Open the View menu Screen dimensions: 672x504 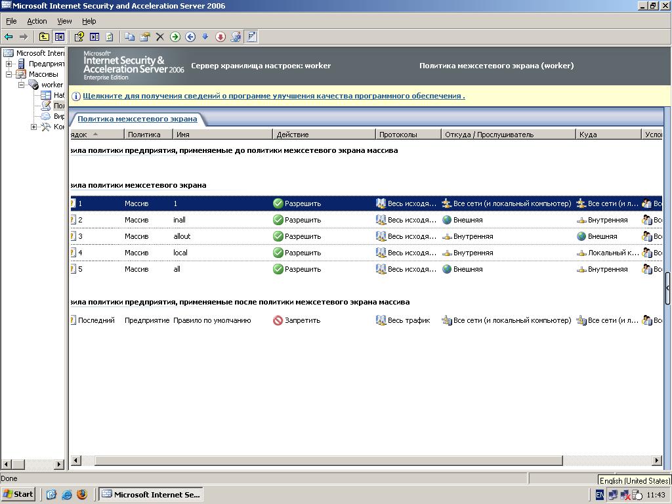(x=64, y=21)
